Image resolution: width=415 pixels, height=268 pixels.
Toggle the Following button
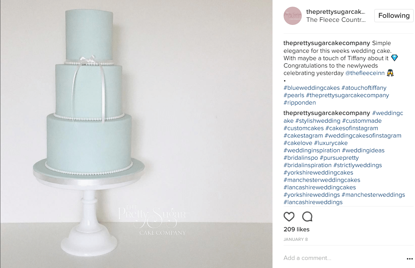(394, 15)
